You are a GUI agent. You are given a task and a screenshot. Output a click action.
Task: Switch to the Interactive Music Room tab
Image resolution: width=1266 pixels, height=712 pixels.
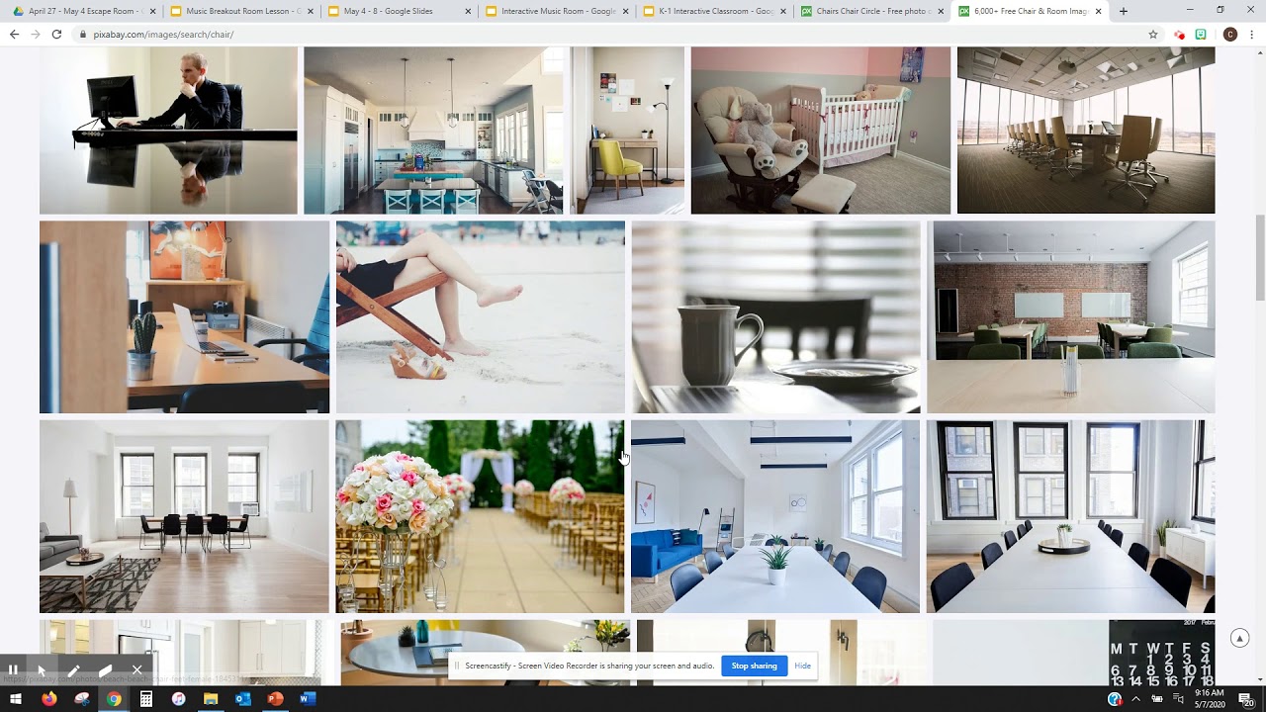556,11
